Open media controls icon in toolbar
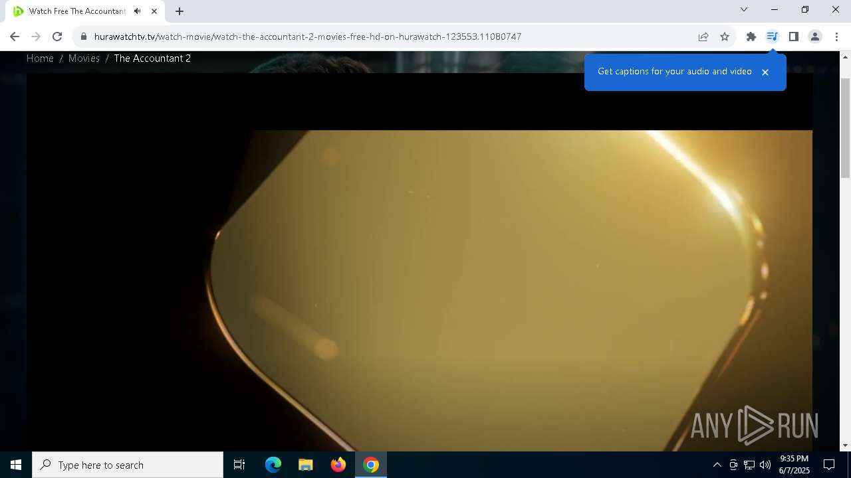Image resolution: width=851 pixels, height=478 pixels. pyautogui.click(x=772, y=37)
